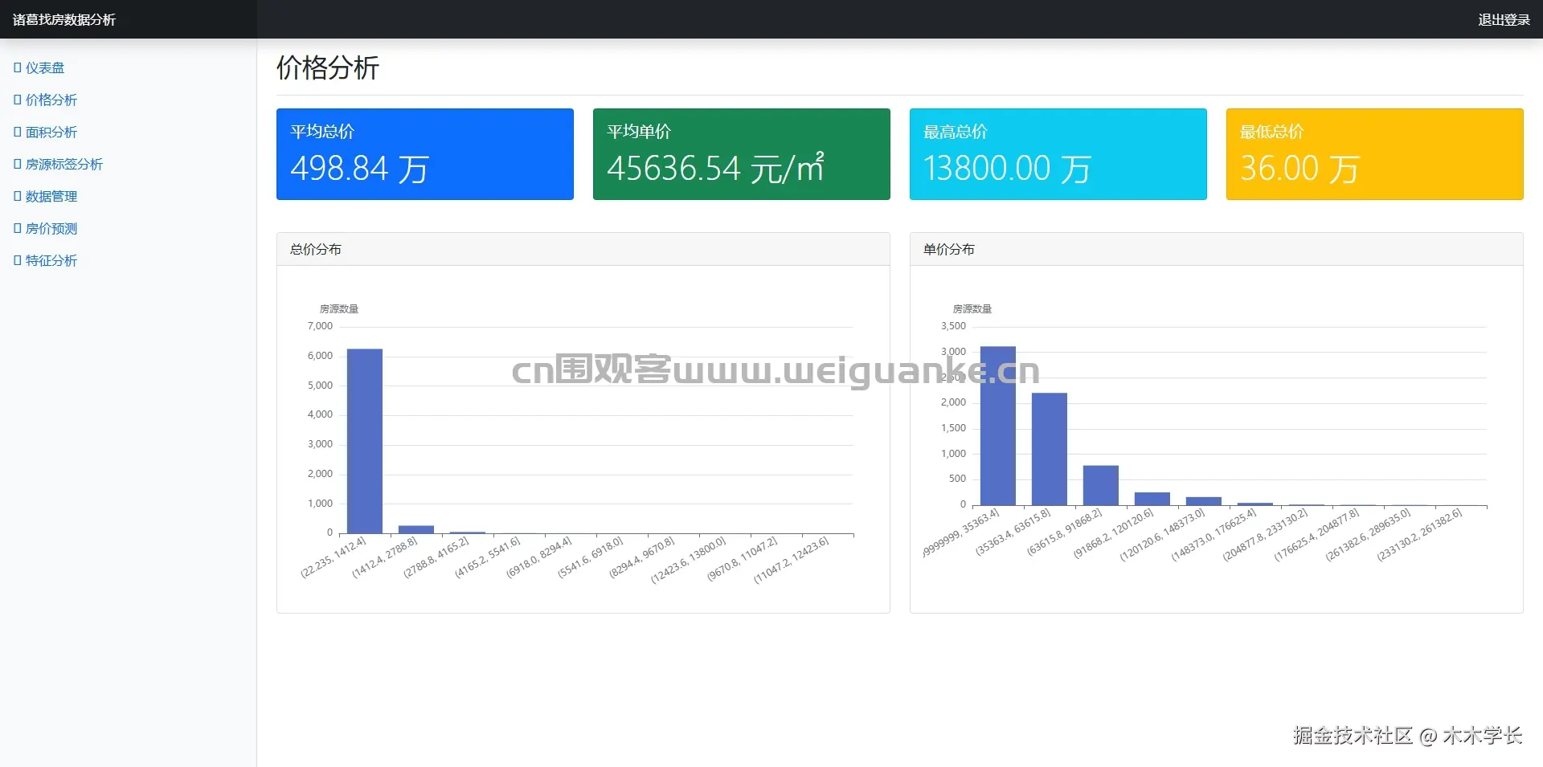Select the 36.00 万 value
The width and height of the screenshot is (1543, 767).
click(1299, 169)
